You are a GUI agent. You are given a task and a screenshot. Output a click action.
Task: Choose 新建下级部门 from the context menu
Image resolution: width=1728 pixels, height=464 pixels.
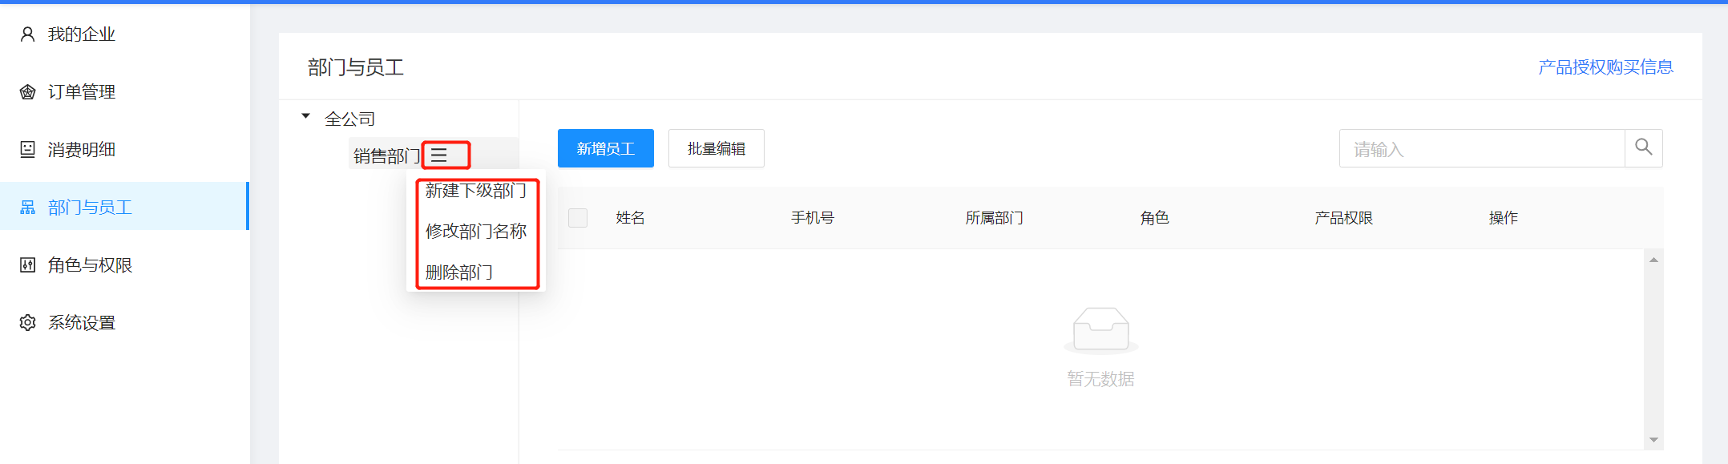(475, 191)
